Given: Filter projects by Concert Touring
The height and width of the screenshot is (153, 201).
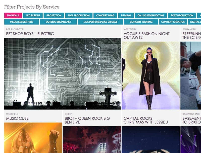Looking at the screenshot, I should [141, 22].
